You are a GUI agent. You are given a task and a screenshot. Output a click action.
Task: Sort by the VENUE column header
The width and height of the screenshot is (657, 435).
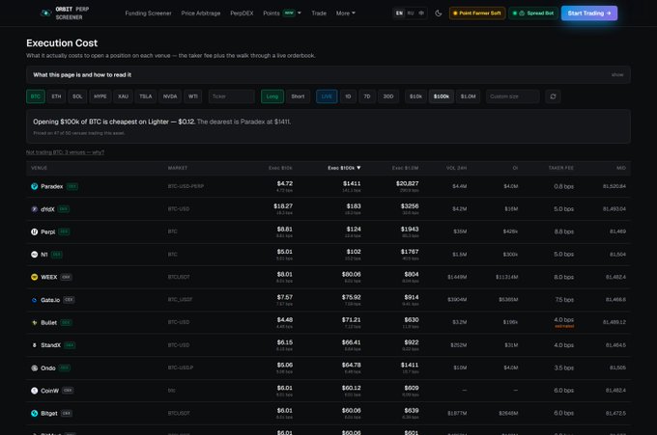click(39, 168)
